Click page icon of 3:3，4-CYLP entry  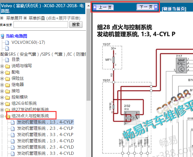point(13,135)
